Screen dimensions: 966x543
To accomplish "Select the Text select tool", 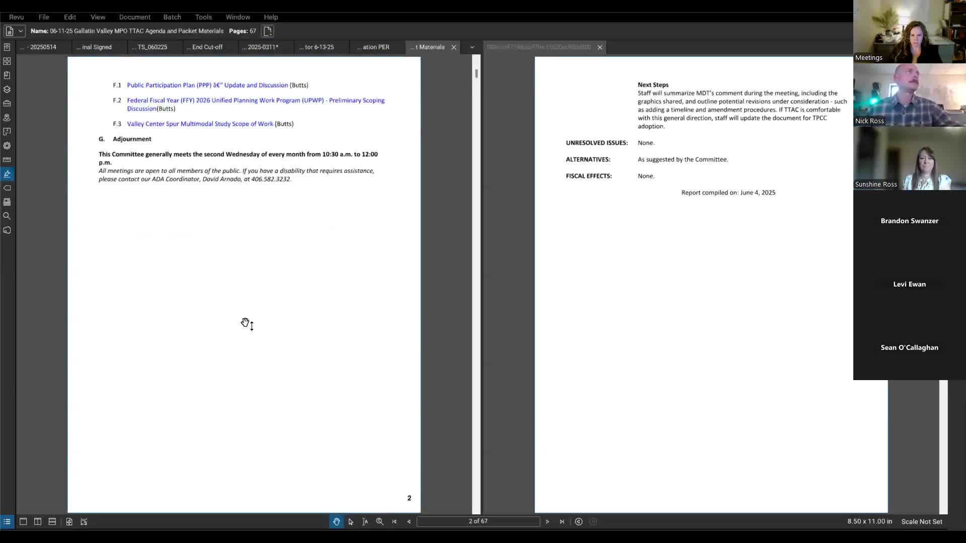I will point(365,522).
